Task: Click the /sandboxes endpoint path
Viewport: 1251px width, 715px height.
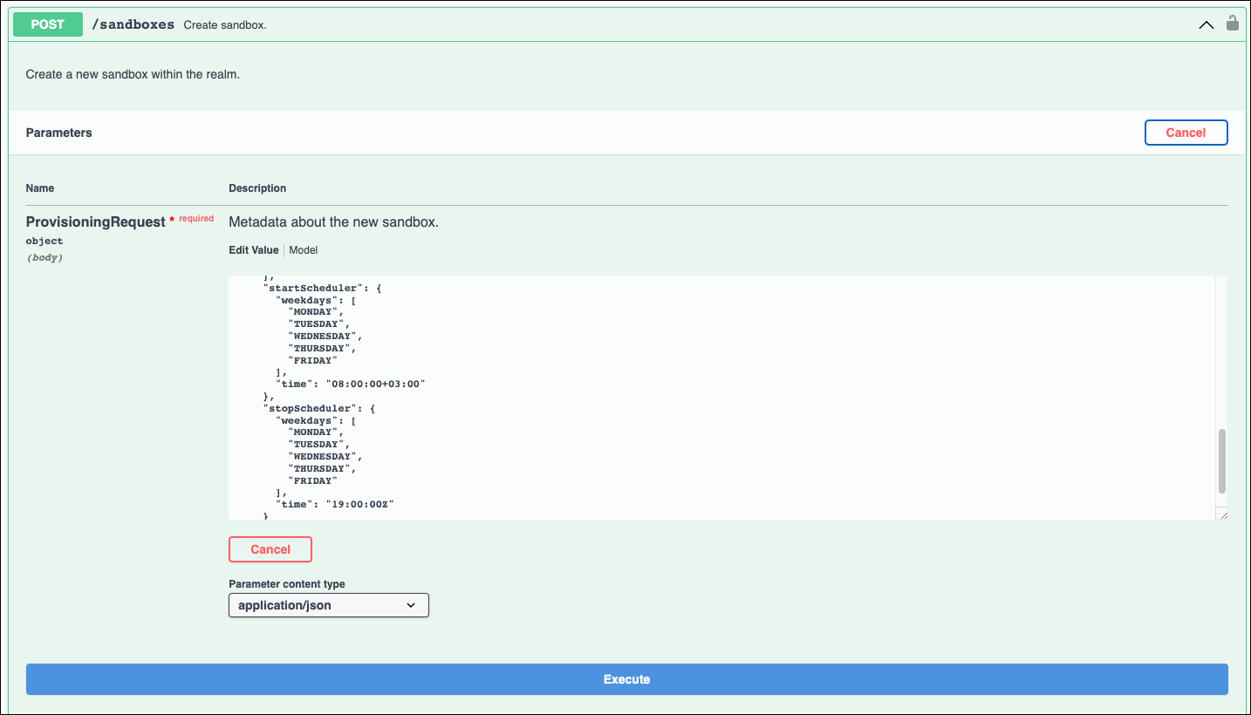Action: 133,24
